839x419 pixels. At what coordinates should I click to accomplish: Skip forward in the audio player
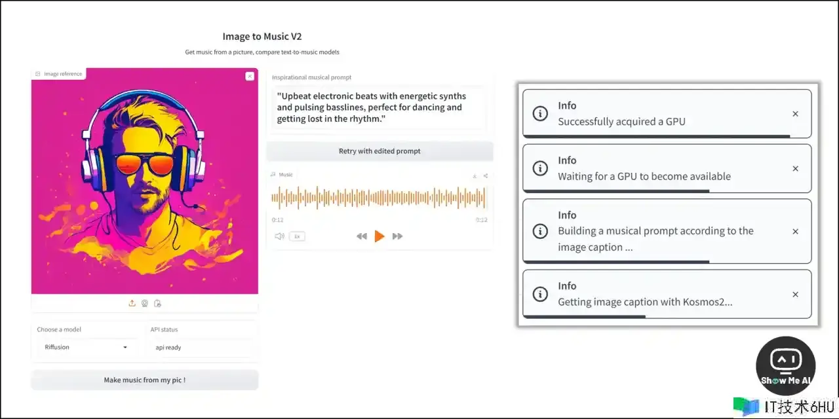[x=397, y=236]
